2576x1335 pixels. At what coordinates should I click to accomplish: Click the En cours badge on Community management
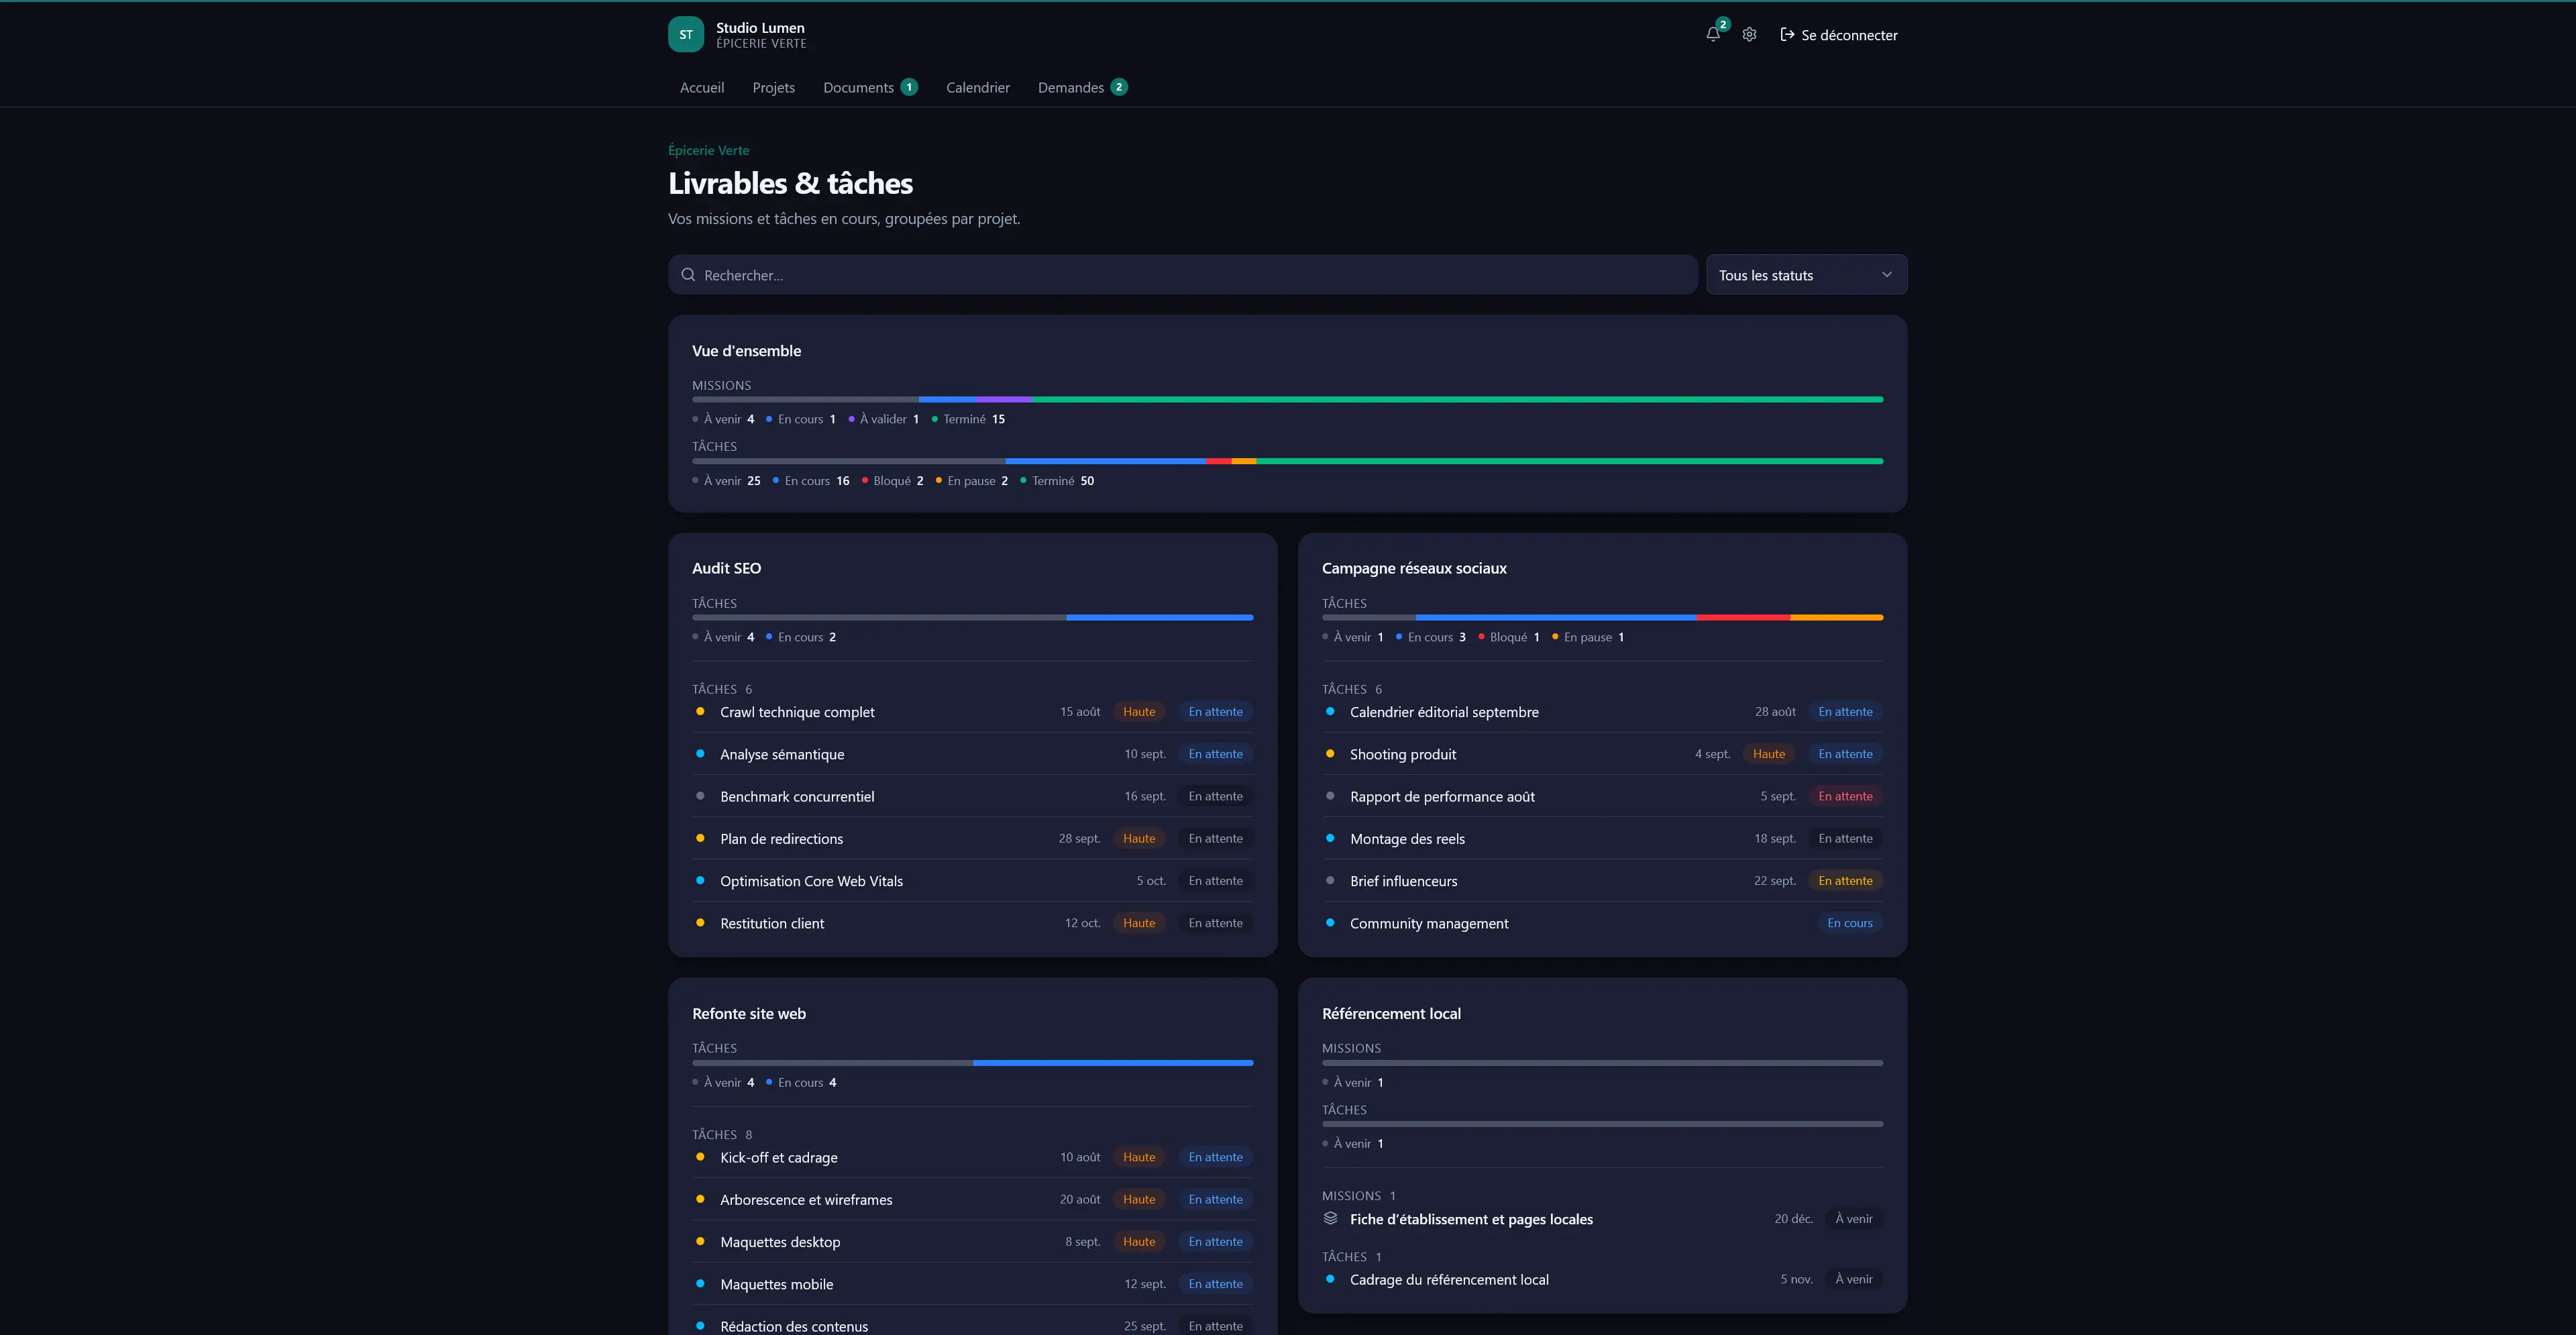[x=1849, y=923]
